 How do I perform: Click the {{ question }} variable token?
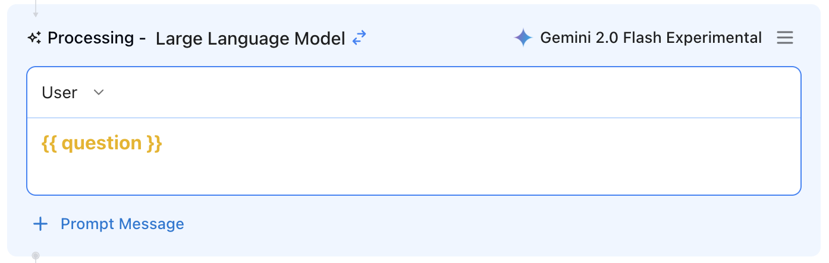102,143
